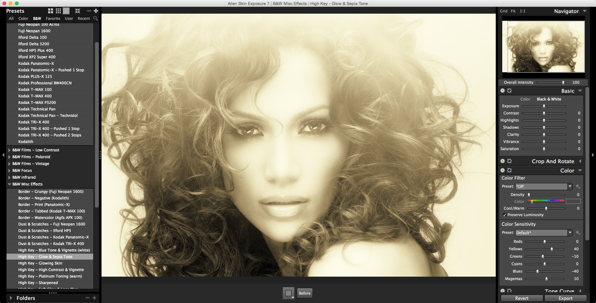This screenshot has width=596, height=303.
Task: Collapse the right panel with edge arrow
Action: point(593,155)
